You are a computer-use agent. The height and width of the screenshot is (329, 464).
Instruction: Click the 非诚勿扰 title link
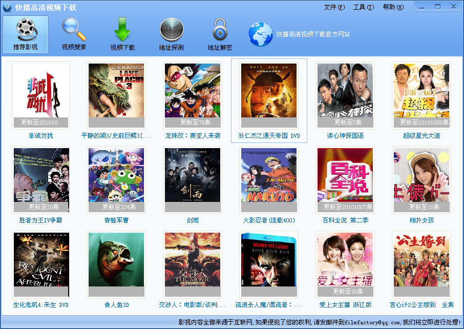[x=40, y=136]
